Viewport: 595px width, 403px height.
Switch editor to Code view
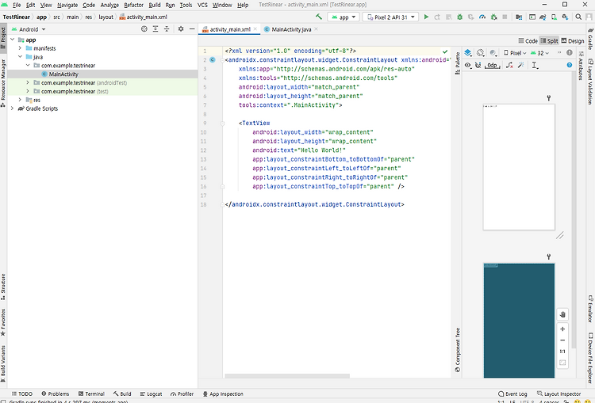pyautogui.click(x=528, y=41)
